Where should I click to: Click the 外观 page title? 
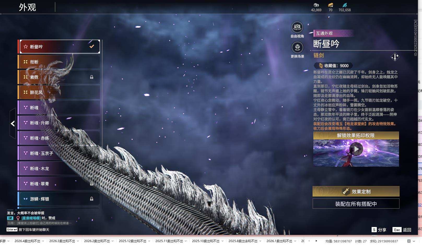27,7
